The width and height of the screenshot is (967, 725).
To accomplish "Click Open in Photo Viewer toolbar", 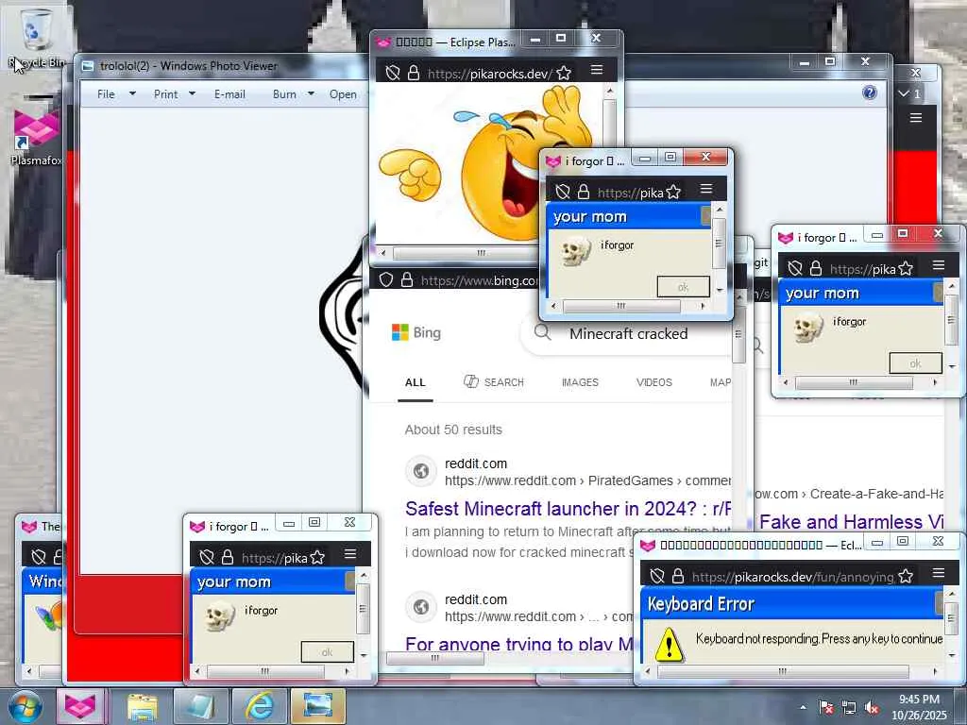I will coord(343,94).
